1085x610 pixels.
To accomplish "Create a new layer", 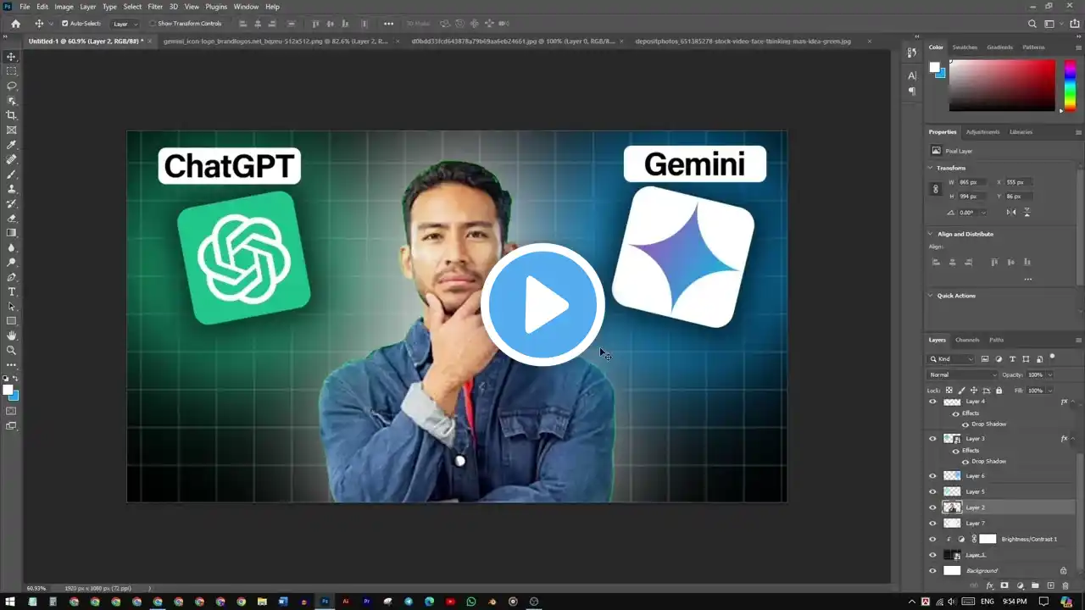I will (x=1050, y=585).
